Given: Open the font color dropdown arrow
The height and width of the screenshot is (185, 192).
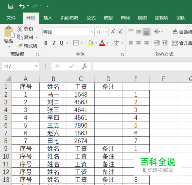Looking at the screenshot, I should [x=108, y=43].
